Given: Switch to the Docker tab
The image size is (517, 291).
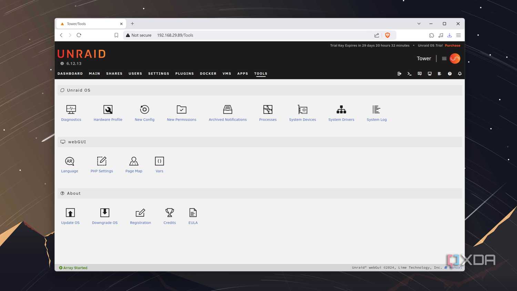Looking at the screenshot, I should point(208,73).
